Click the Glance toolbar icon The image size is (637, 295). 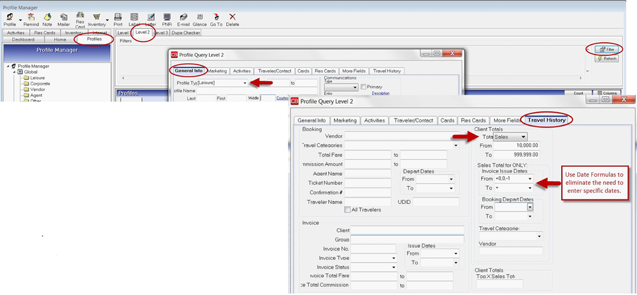[x=199, y=17]
